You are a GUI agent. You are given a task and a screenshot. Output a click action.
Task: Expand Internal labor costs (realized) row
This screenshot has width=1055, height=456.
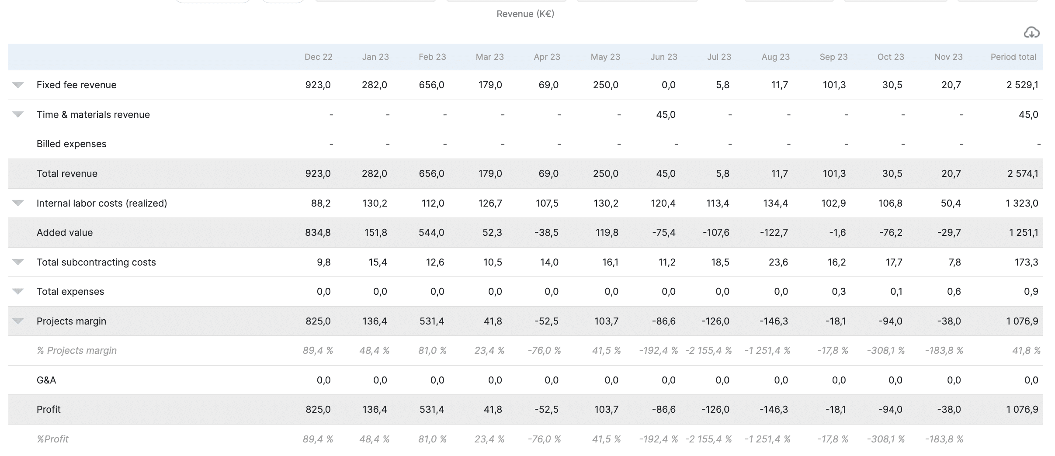tap(18, 203)
